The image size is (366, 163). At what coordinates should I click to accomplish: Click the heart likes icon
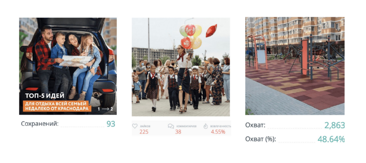pos(135,126)
